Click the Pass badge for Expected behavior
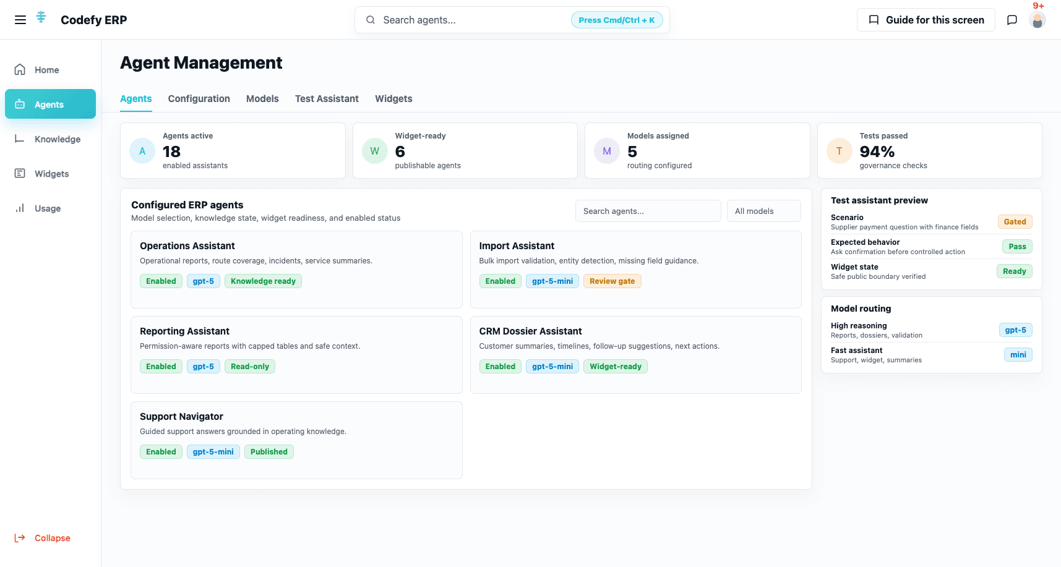 click(1018, 247)
